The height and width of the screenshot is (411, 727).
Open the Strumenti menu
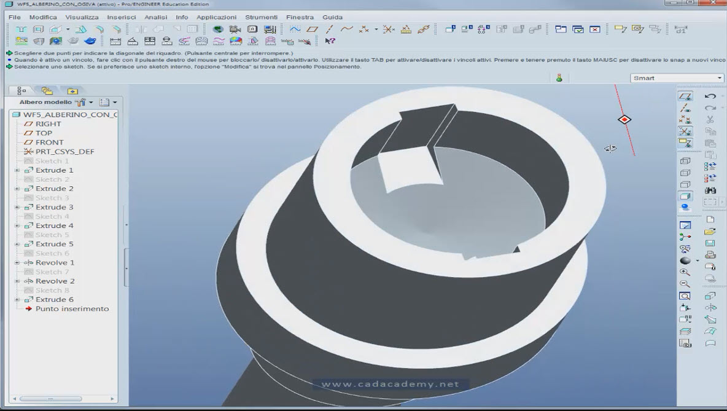[262, 17]
